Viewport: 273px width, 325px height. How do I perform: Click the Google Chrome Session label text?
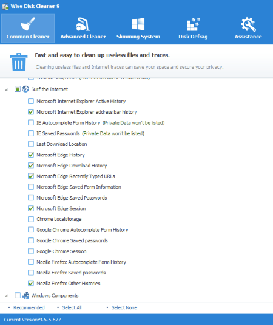coord(61,251)
